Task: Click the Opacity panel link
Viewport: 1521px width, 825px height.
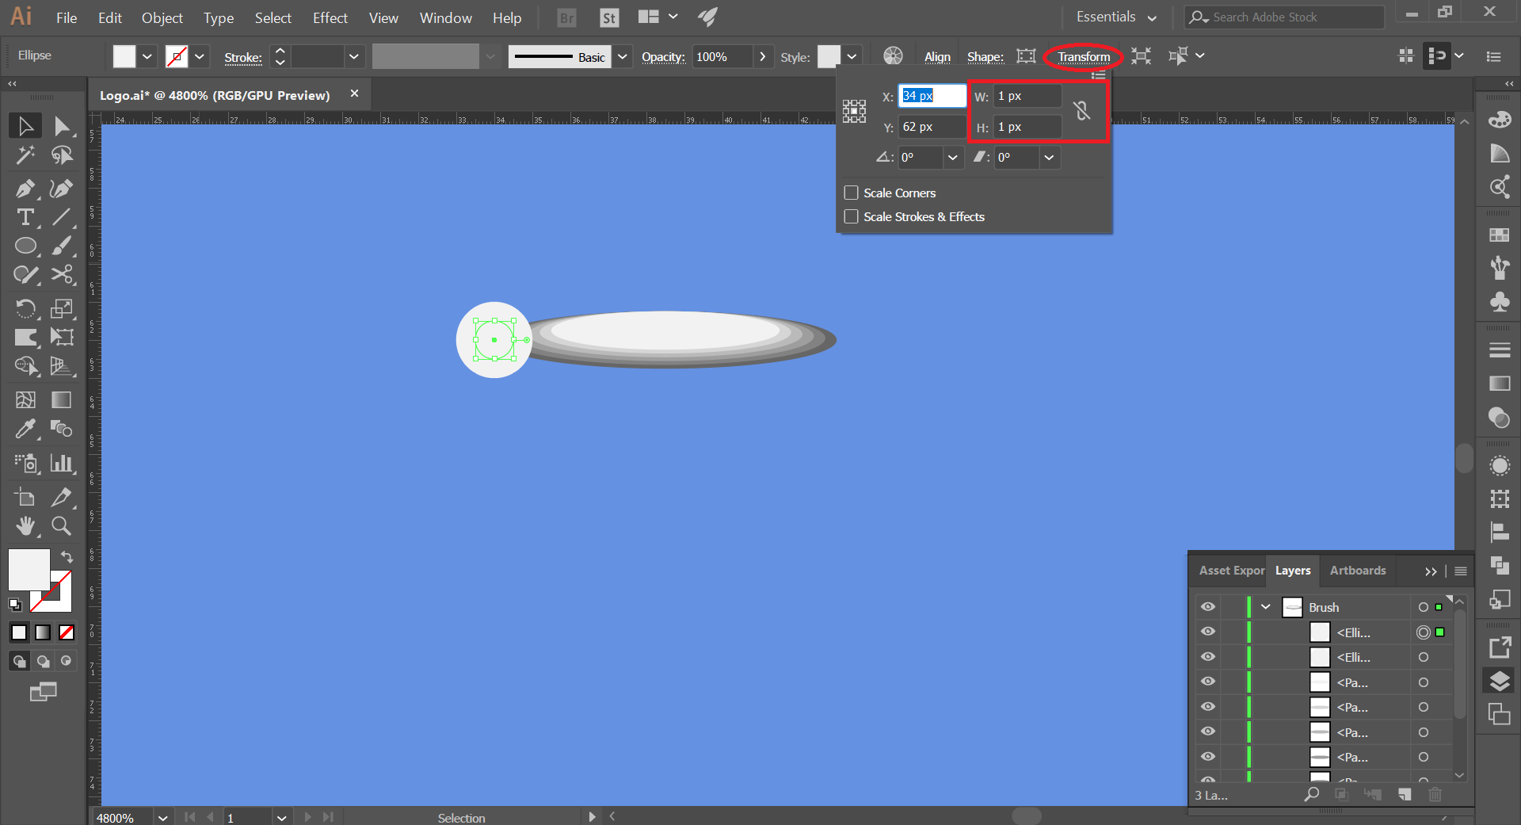Action: click(663, 56)
